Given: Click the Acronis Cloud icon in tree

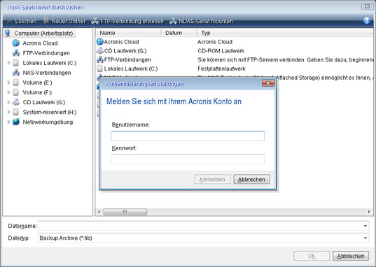Looking at the screenshot, I should point(16,43).
